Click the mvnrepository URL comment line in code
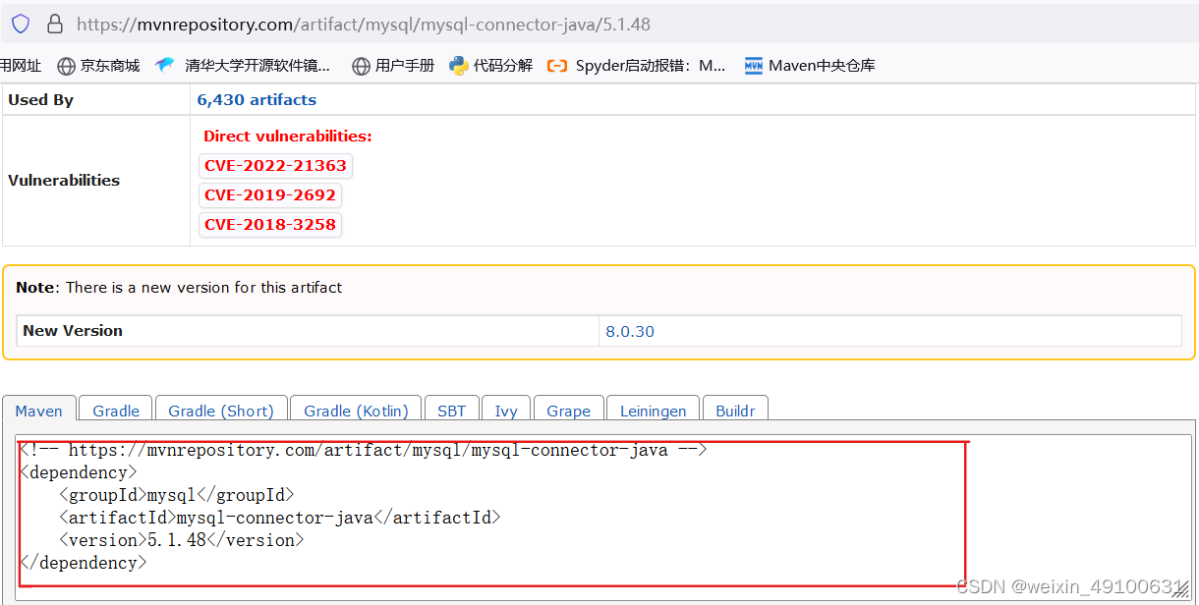This screenshot has width=1199, height=605. pyautogui.click(x=364, y=450)
